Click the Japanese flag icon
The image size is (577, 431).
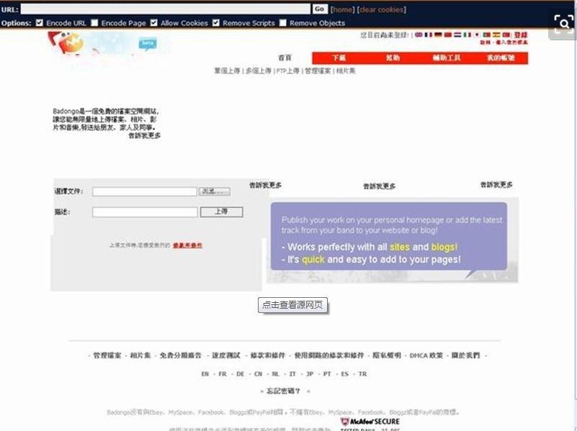pos(477,35)
